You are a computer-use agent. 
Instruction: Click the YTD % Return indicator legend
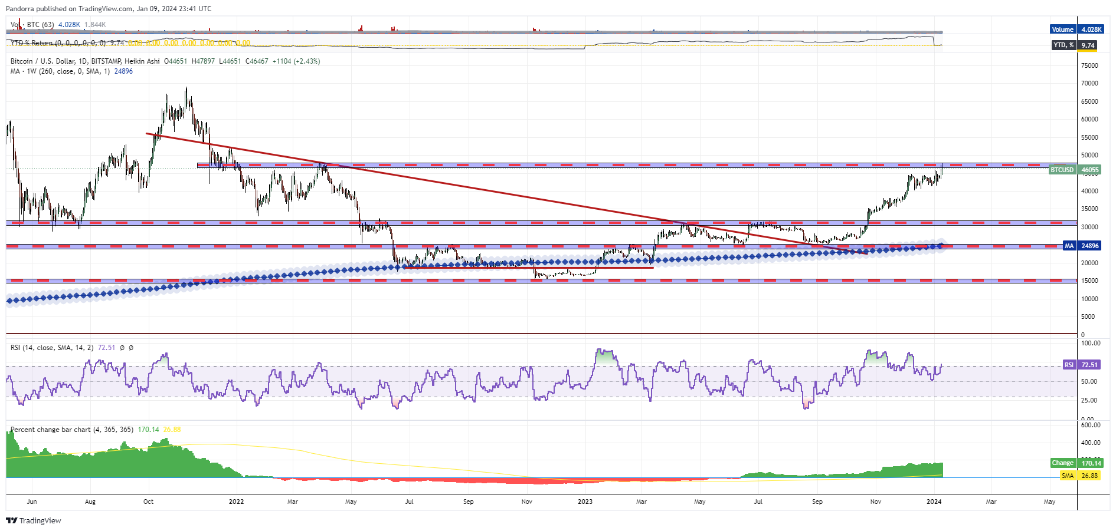click(x=58, y=43)
